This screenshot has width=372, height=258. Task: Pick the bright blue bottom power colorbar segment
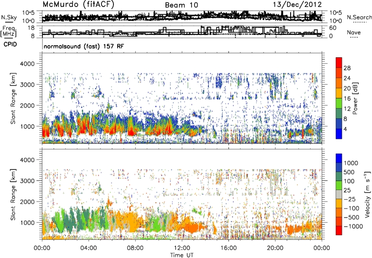pyautogui.click(x=339, y=134)
